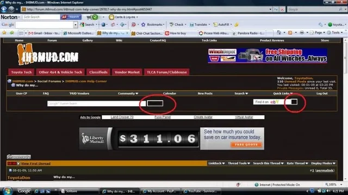Open the TLCA Forum/Clubhouse tab
The height and width of the screenshot is (195, 348).
(x=167, y=72)
